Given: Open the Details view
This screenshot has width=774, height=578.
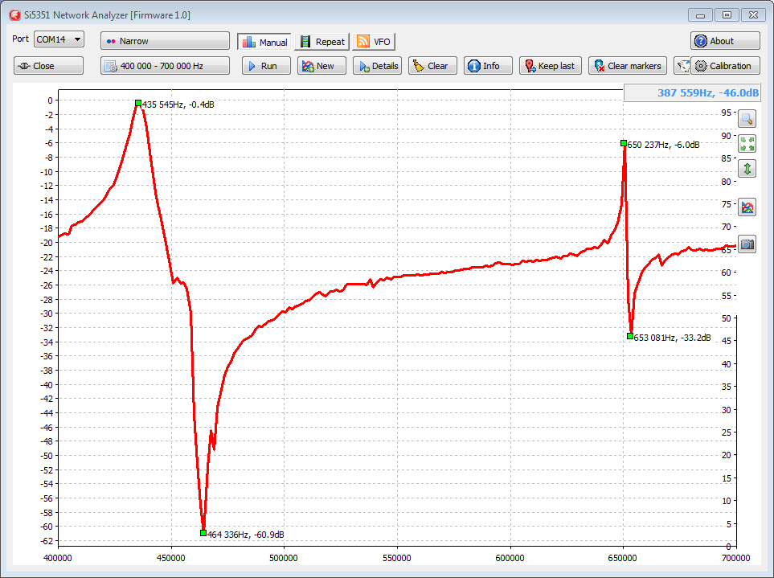Looking at the screenshot, I should [x=377, y=66].
